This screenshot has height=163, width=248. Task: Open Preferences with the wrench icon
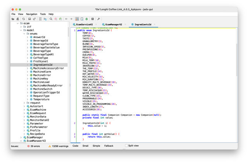(98, 19)
